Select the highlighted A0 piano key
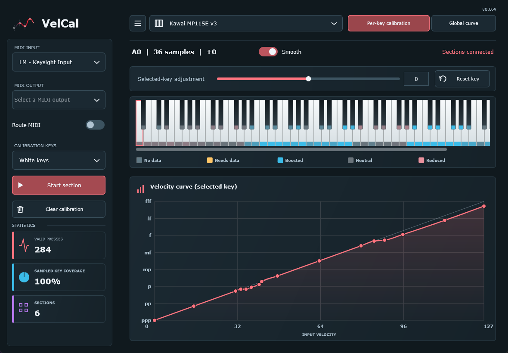The image size is (508, 353). [x=139, y=138]
